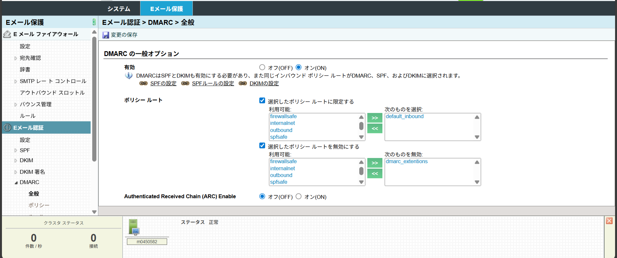Click the chain icon next to SPFの設定
Viewport: 617px width, 258px height.
(143, 84)
